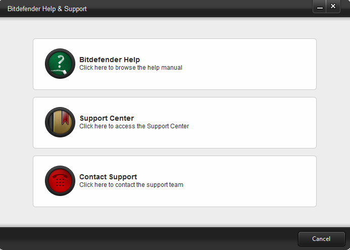Minimize the Help & Support window
This screenshot has height=250, width=350.
click(x=320, y=7)
